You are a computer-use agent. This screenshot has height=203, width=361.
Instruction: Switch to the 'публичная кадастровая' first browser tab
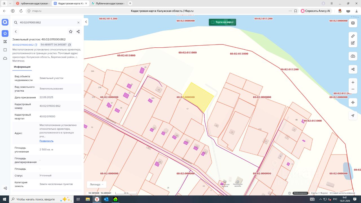32,3
